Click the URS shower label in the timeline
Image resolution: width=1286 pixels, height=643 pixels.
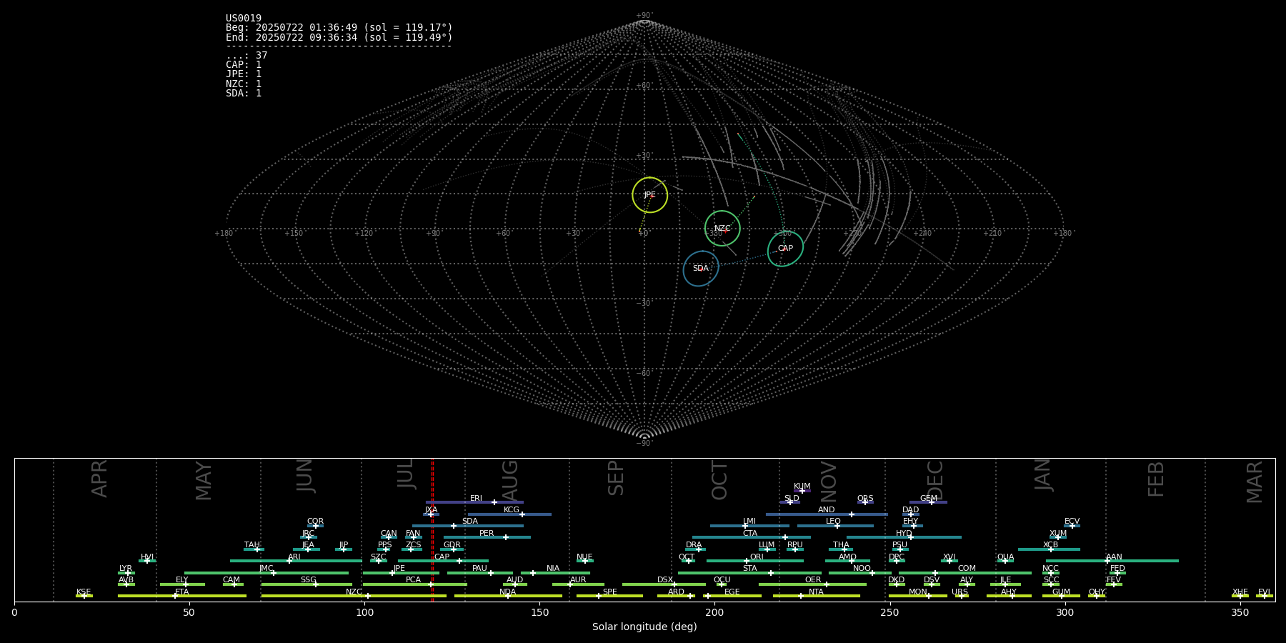click(959, 592)
